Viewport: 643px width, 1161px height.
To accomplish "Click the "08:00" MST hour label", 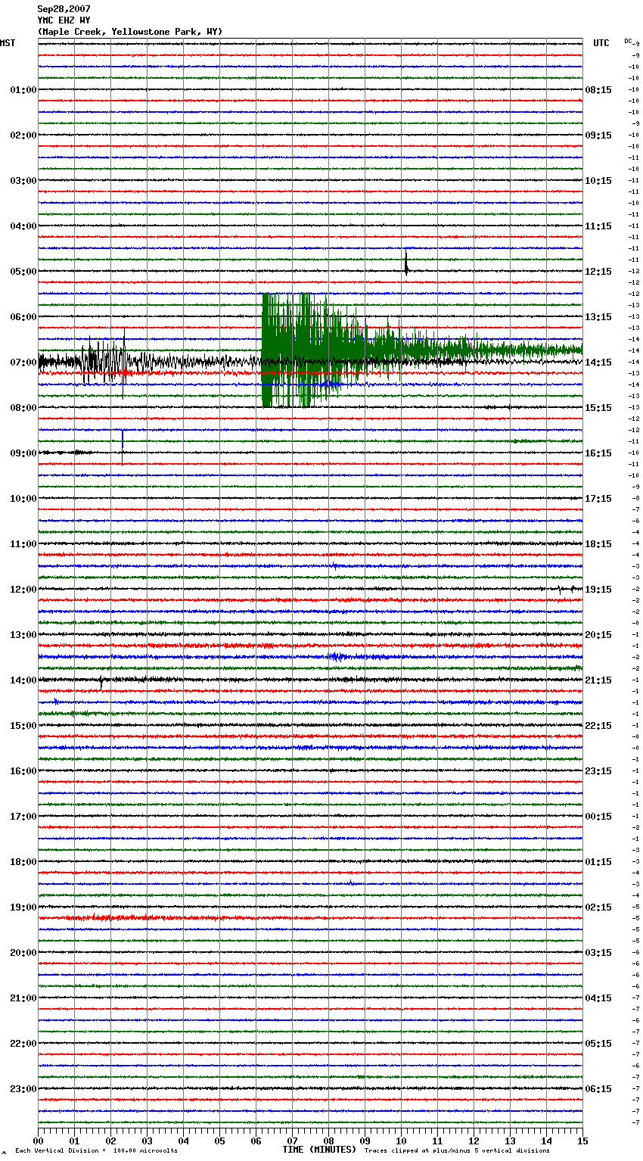I will 23,408.
